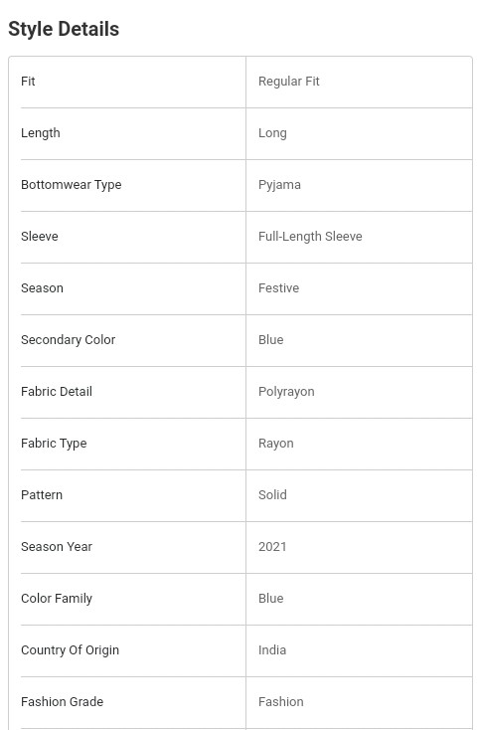
Task: Select the Bottomwear Type label
Action: click(x=72, y=185)
